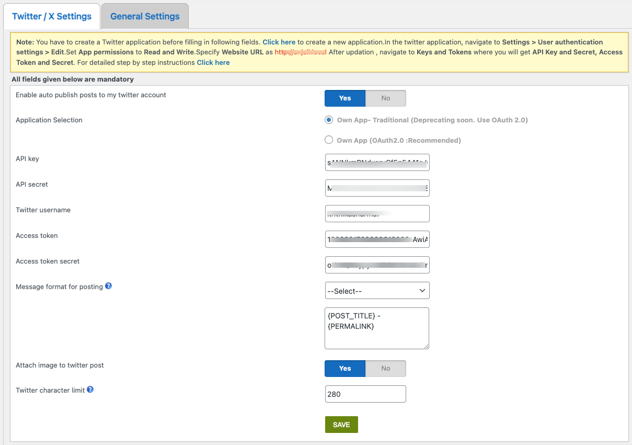
Task: Click the API key input field
Action: (377, 162)
